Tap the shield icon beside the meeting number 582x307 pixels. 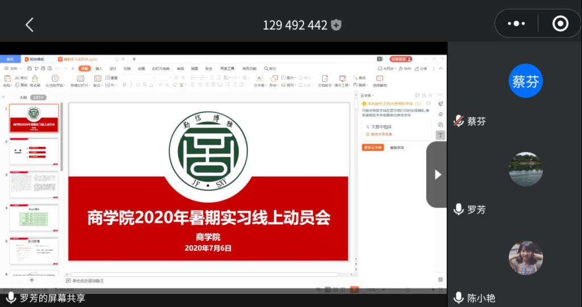pos(336,25)
